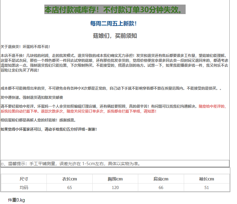237x204 pixels.
Task: Click the bold line asking for 五分好评
Action: (49, 129)
